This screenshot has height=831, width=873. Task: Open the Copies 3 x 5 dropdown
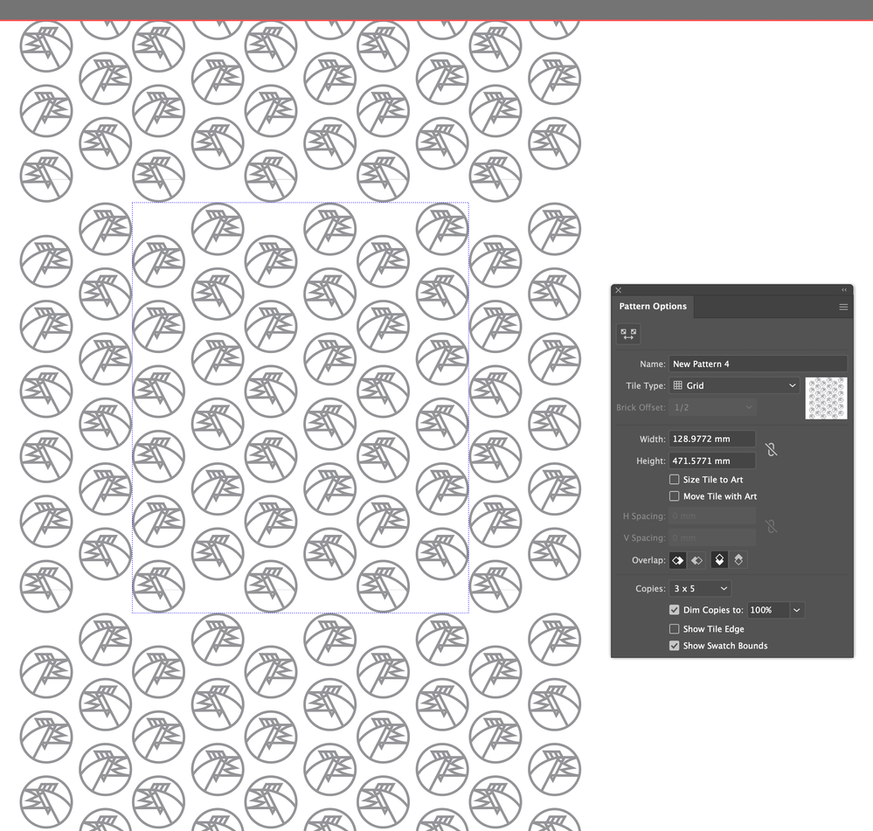pyautogui.click(x=700, y=588)
